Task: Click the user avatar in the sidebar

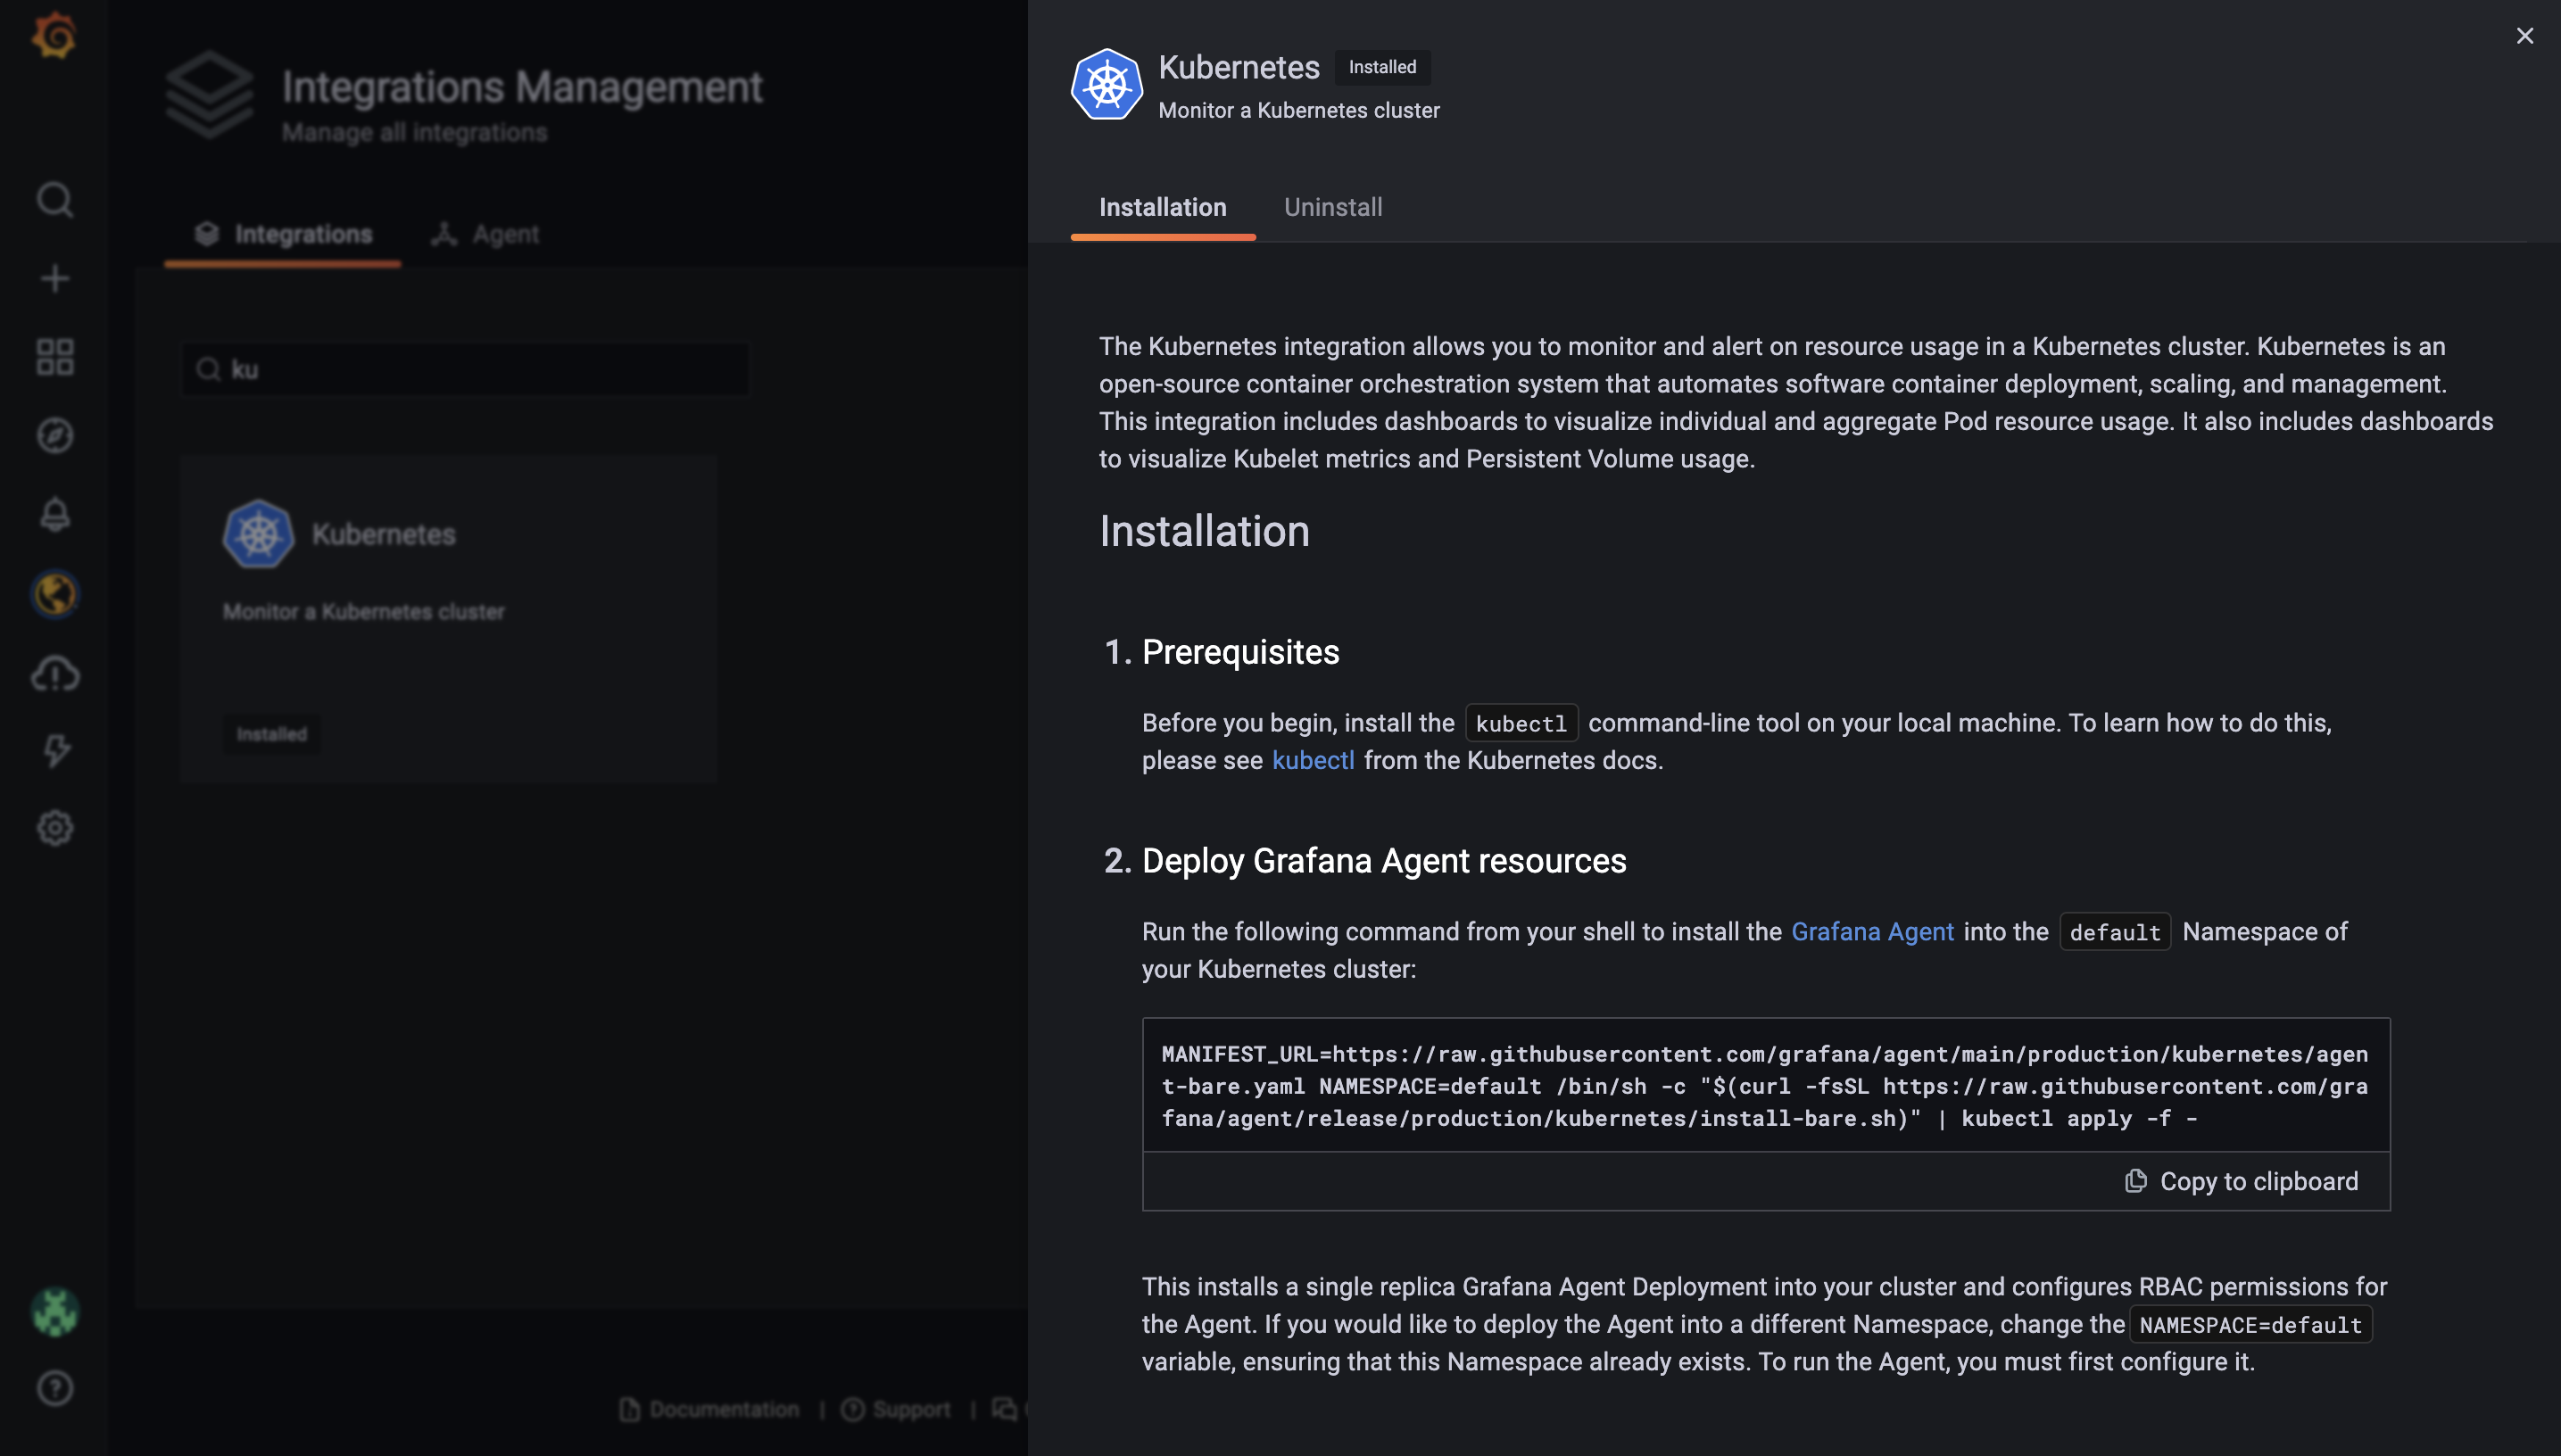Action: point(55,1311)
